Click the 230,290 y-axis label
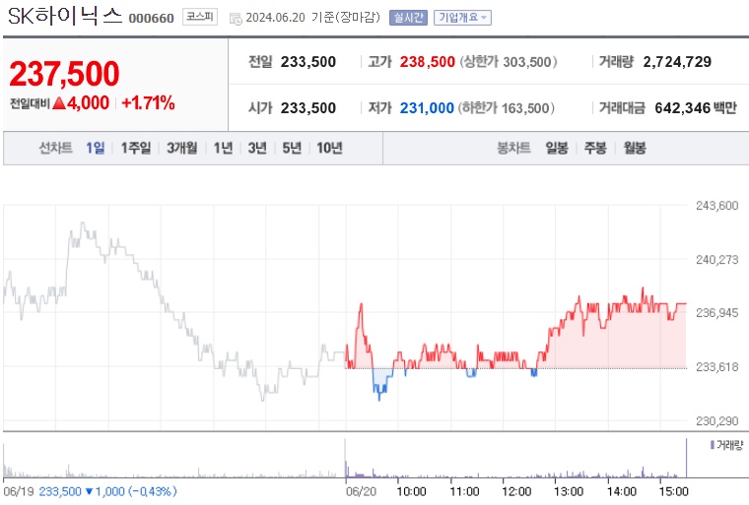 [x=717, y=421]
